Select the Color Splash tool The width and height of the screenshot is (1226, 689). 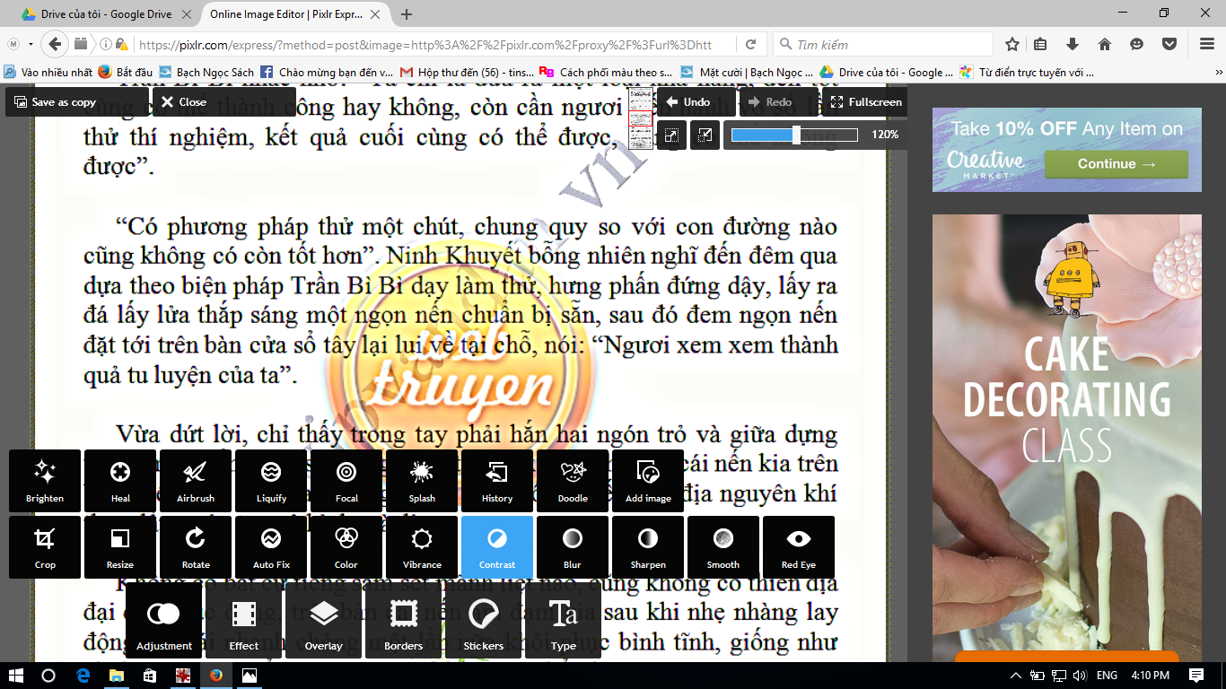click(x=422, y=480)
